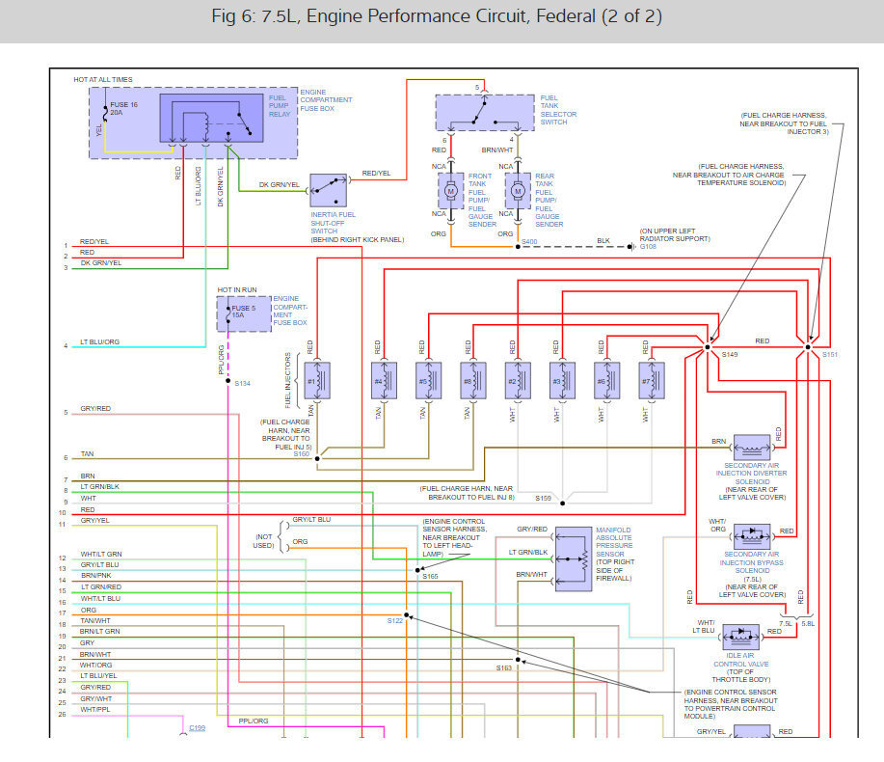Click the S165 splice label
The width and height of the screenshot is (884, 762).
point(430,577)
